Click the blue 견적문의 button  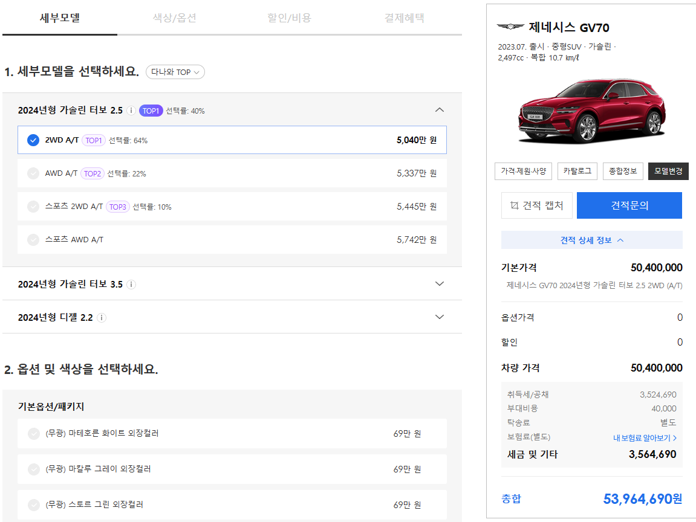[629, 205]
